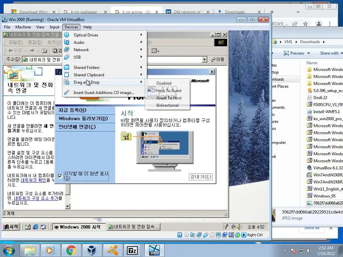This screenshot has width=343, height=257.
Task: Open the Audio submenu in Devices
Action: pos(105,42)
